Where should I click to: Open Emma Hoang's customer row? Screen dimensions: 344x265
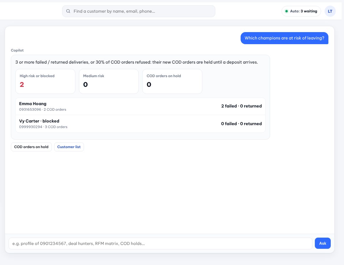point(140,106)
